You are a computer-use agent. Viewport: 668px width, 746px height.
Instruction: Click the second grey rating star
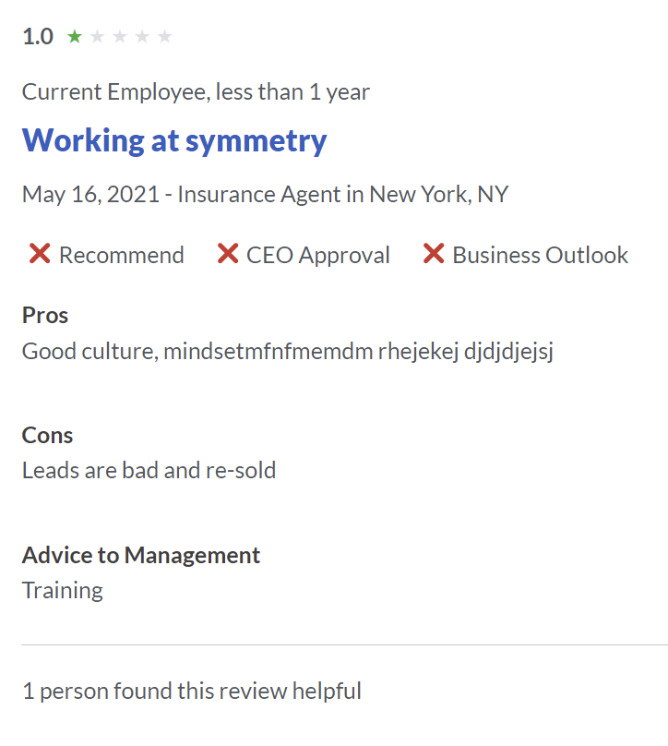(97, 36)
